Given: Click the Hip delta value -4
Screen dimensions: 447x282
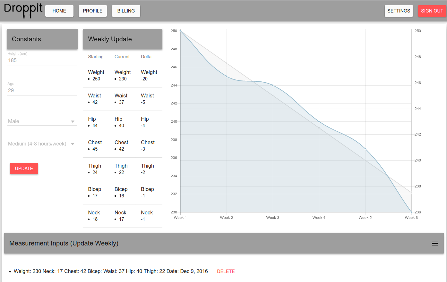Looking at the screenshot, I should pos(143,126).
